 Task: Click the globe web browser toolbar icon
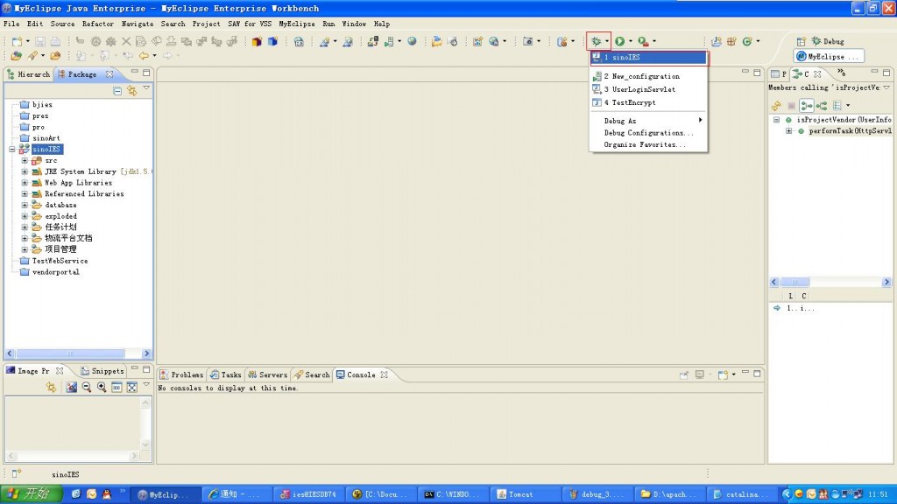tap(412, 41)
